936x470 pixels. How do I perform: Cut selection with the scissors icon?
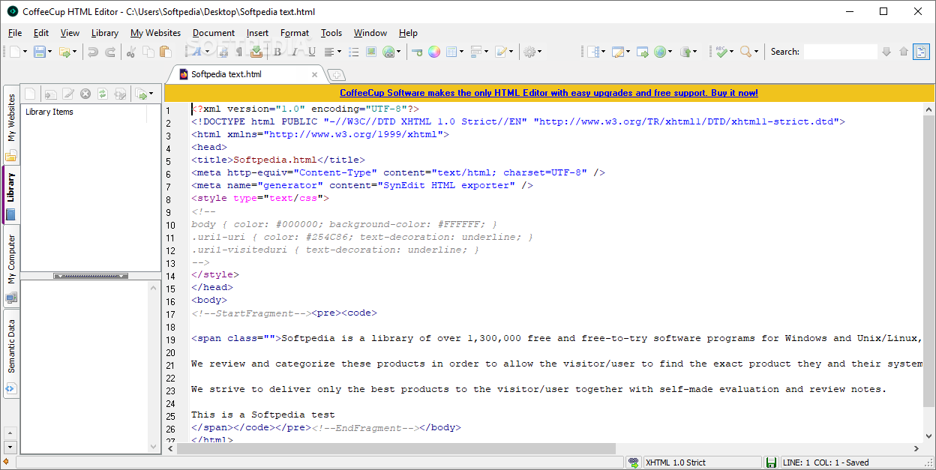pos(131,52)
